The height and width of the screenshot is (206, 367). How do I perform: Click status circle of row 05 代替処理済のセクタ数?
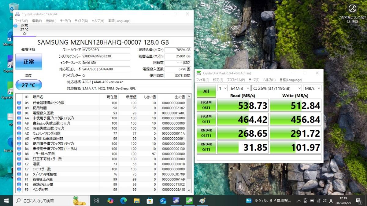(19, 103)
